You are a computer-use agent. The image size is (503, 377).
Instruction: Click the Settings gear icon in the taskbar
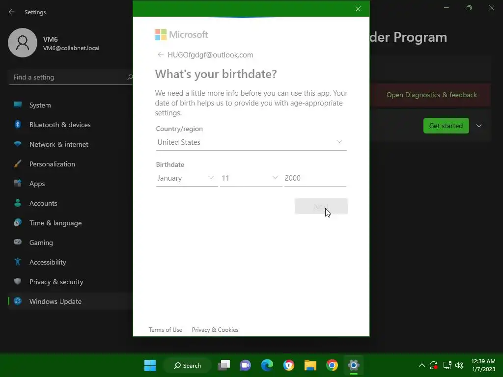pos(354,365)
